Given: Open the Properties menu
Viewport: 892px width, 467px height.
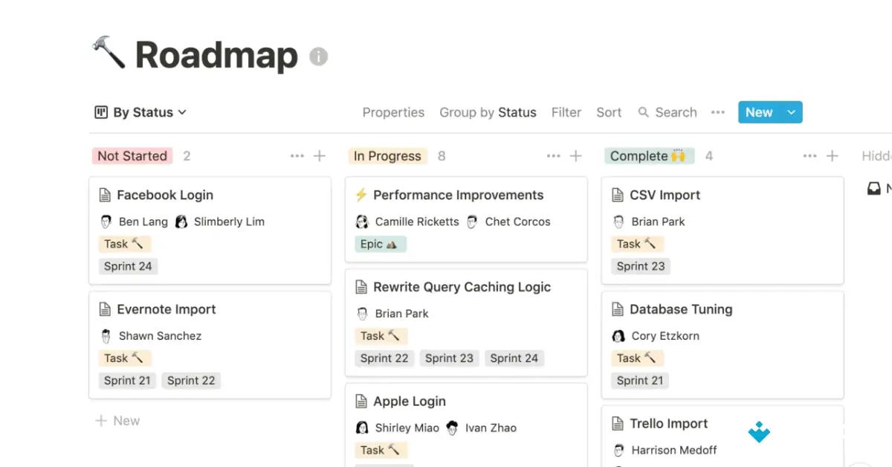Looking at the screenshot, I should pos(393,112).
